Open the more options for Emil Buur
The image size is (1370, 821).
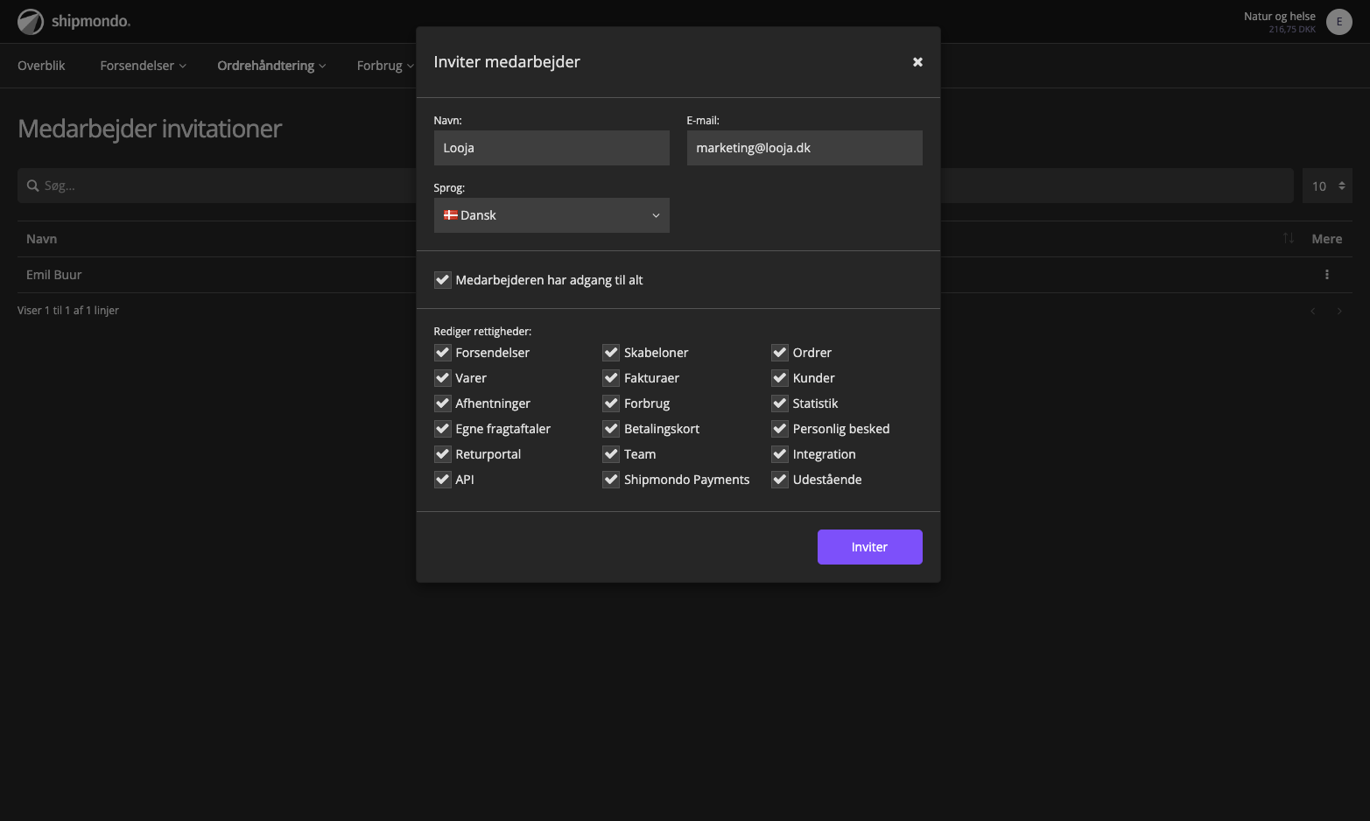click(x=1327, y=275)
